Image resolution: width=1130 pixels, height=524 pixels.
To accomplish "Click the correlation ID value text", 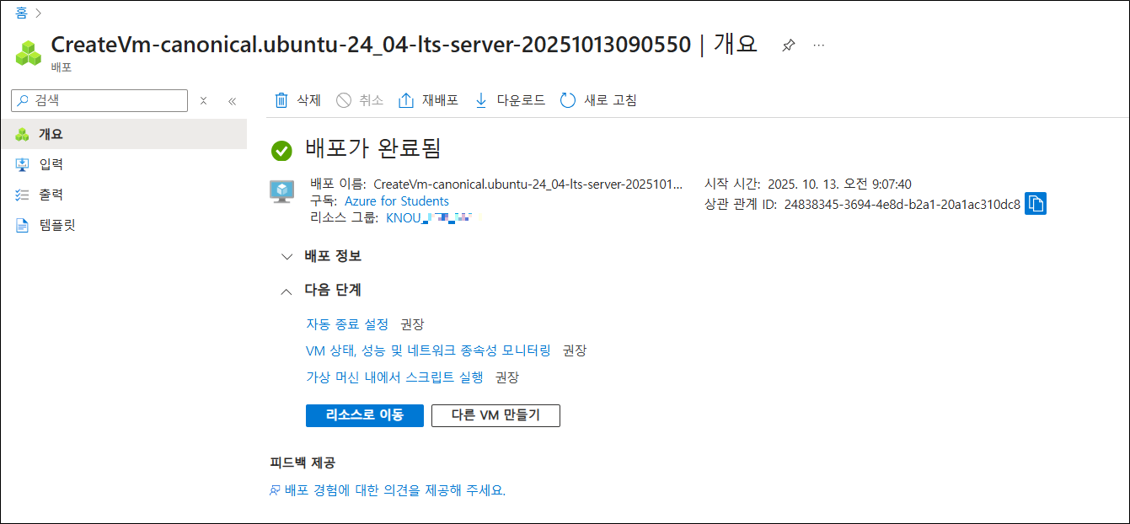I will (902, 204).
